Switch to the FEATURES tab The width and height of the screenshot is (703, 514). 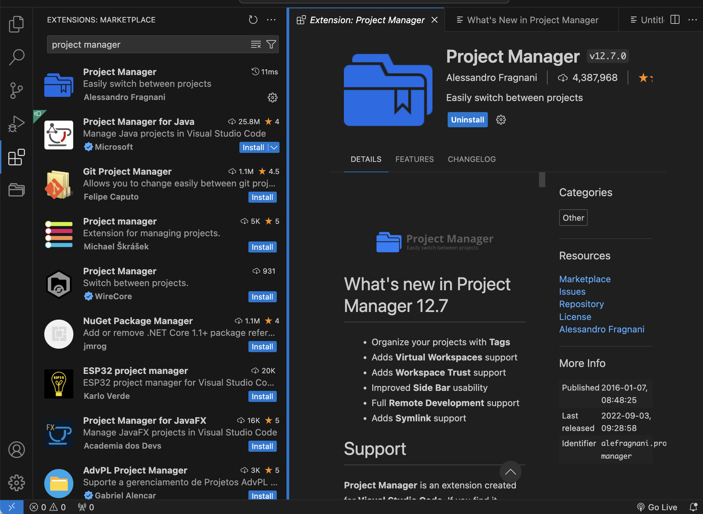(414, 159)
